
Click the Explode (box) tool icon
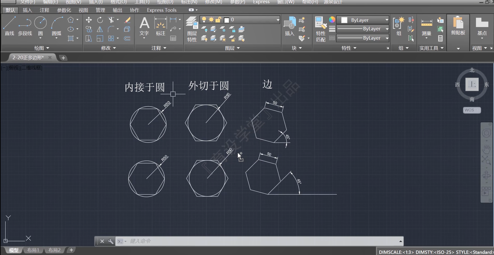[x=127, y=29]
